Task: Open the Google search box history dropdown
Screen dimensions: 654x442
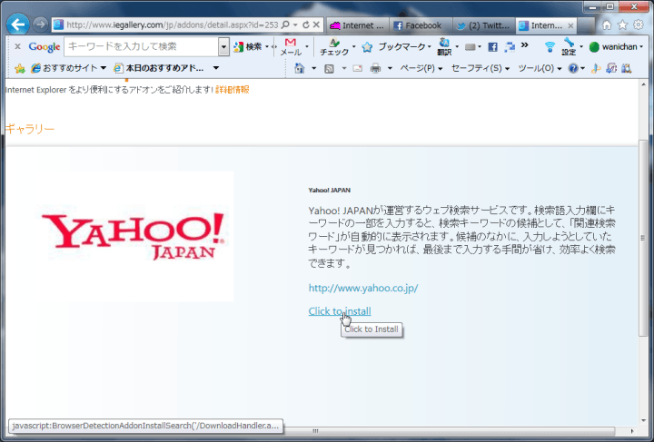Action: [x=223, y=46]
